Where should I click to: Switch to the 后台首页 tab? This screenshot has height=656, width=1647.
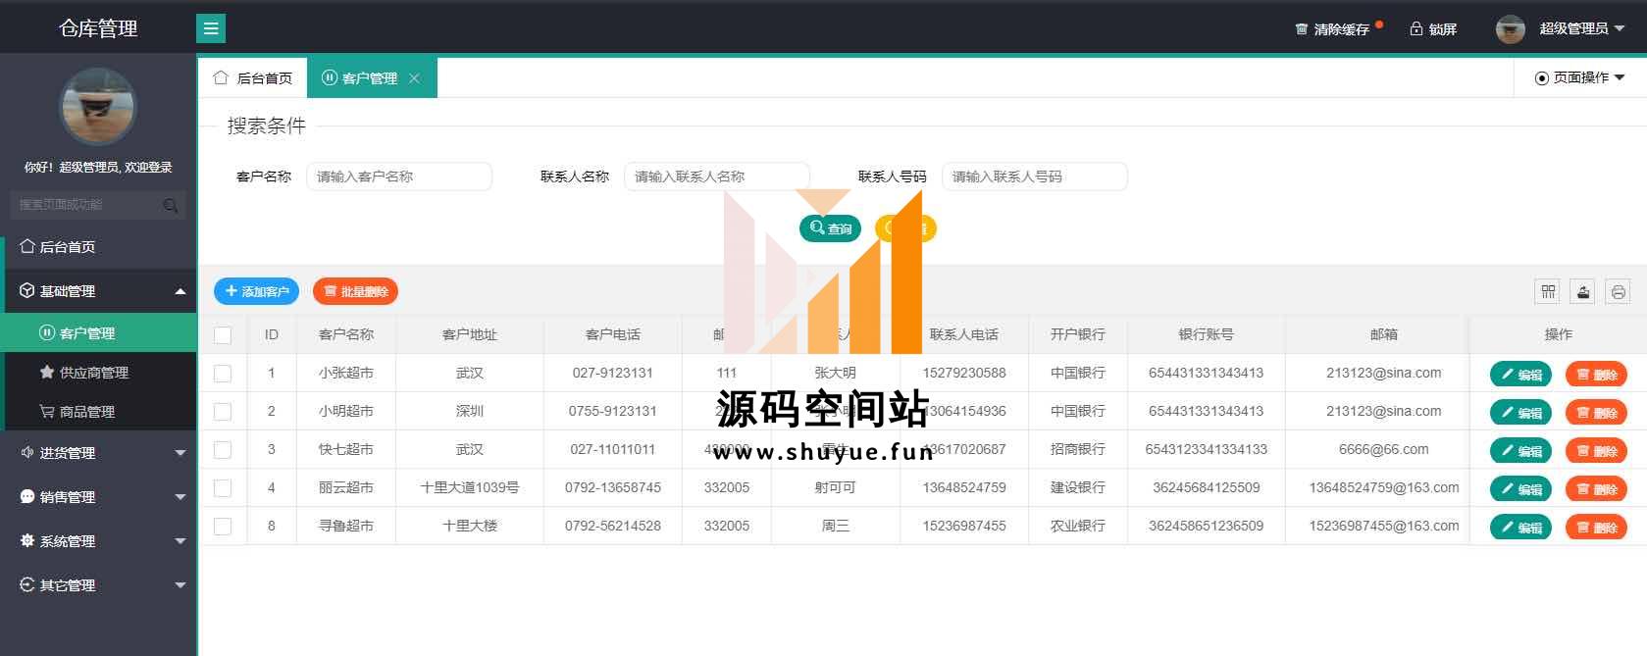coord(253,77)
